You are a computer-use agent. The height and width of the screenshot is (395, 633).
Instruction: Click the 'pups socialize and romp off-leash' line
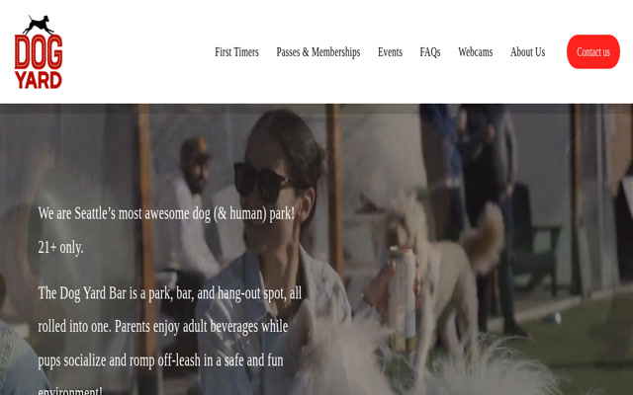click(160, 359)
